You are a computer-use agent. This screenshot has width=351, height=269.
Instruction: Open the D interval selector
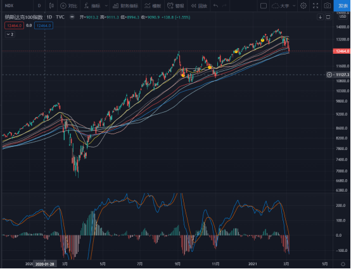coord(39,6)
